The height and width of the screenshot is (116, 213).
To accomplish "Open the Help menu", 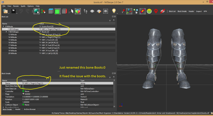I will tap(37, 6).
